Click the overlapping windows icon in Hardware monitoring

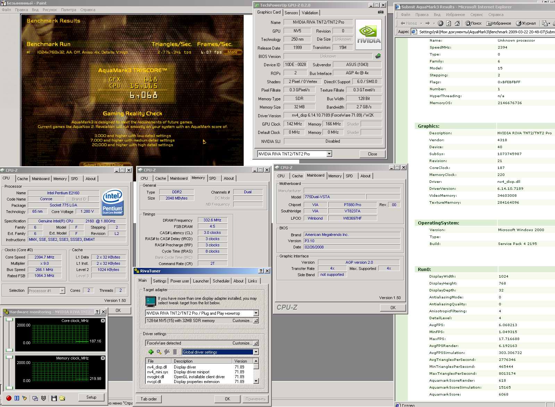[35, 398]
